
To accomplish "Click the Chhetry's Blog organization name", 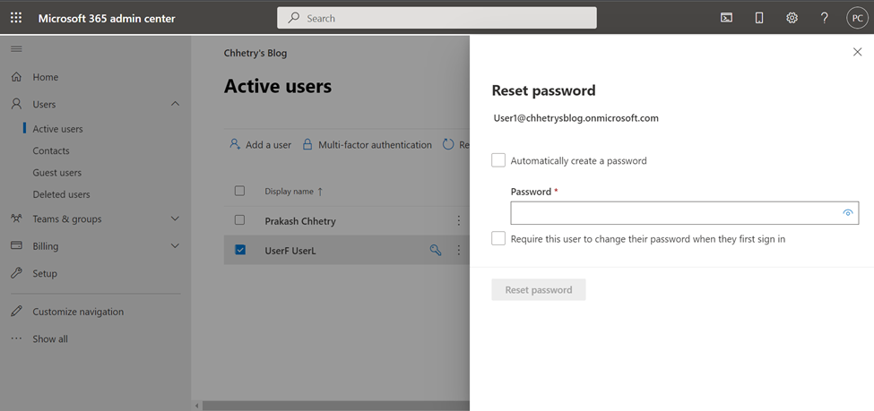I will point(255,54).
